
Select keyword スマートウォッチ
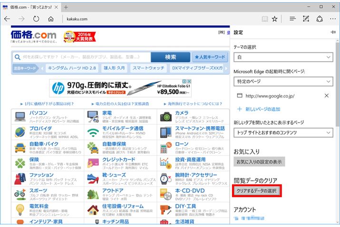(x=148, y=68)
